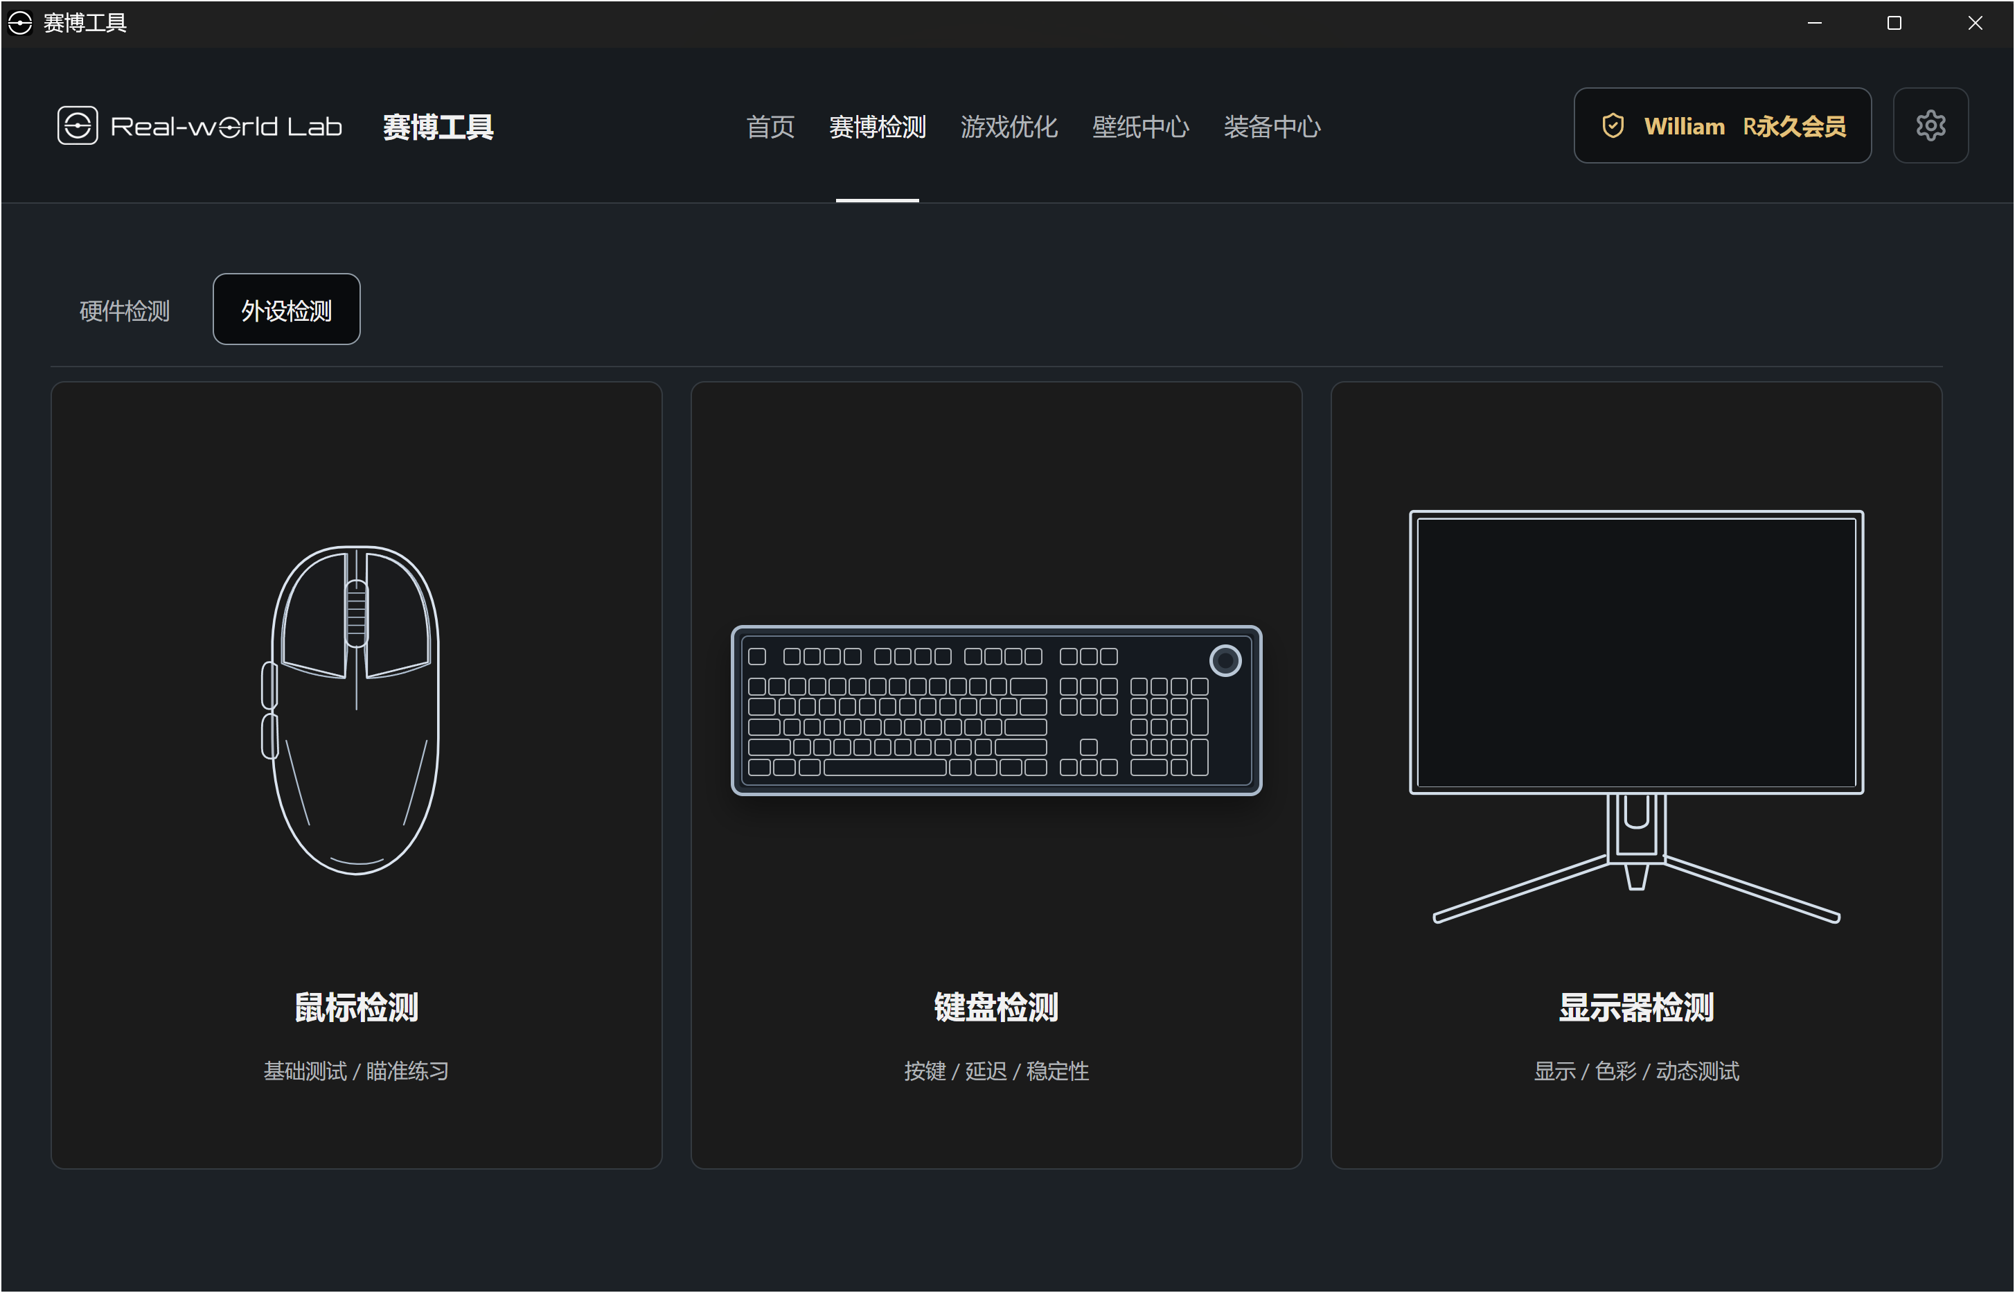Click the 基础测试 / 瞄准练习 description

pyautogui.click(x=356, y=1071)
